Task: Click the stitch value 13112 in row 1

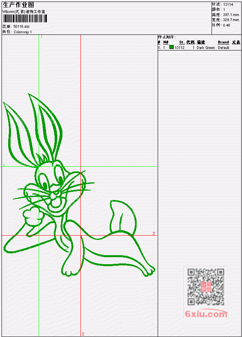Action: (180, 47)
